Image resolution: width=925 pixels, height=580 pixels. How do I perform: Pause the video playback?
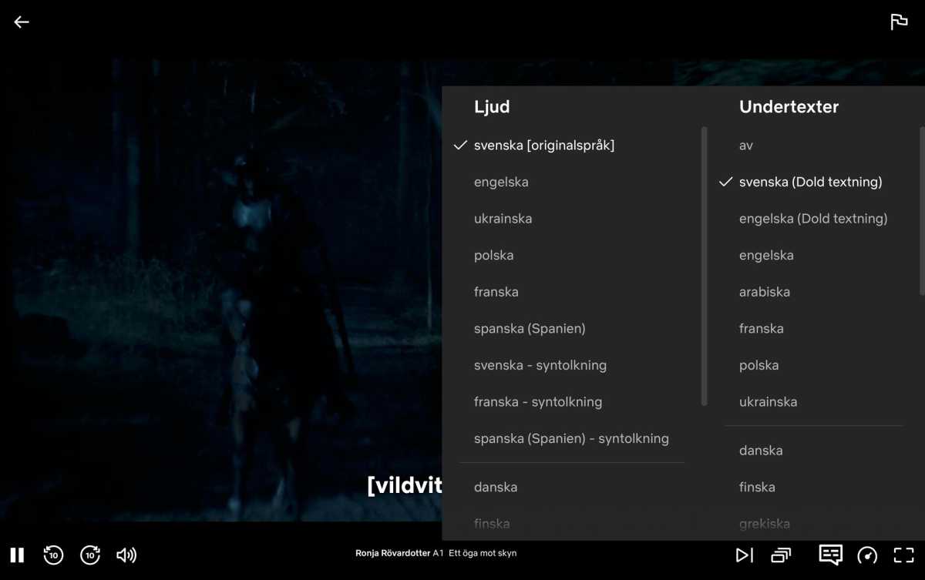(17, 555)
